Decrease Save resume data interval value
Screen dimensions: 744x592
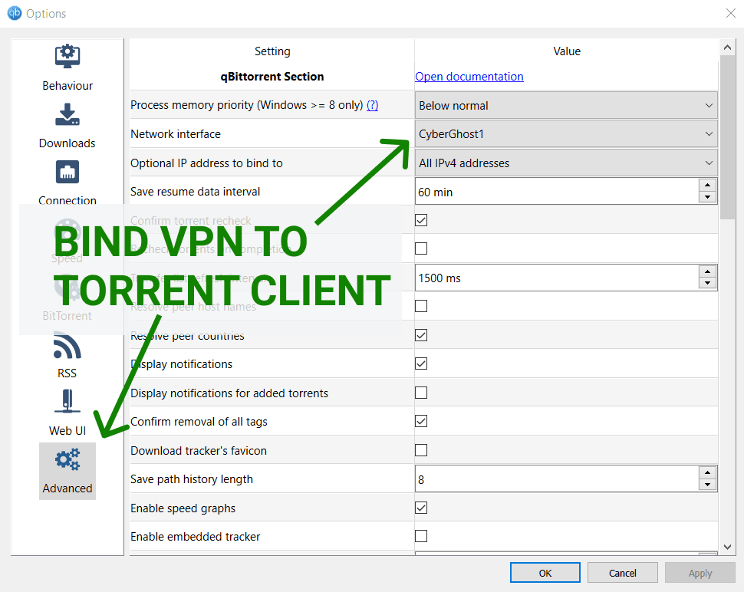(707, 197)
